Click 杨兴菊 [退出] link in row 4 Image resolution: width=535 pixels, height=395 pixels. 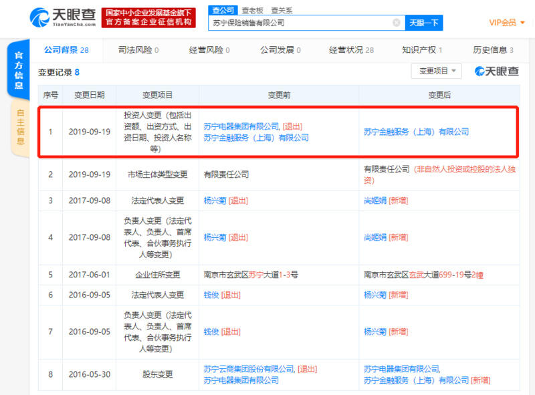(226, 237)
